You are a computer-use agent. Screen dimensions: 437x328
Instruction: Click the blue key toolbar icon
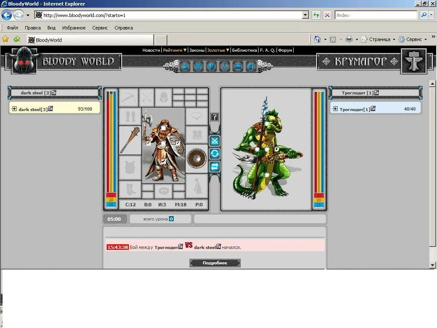[x=224, y=67]
